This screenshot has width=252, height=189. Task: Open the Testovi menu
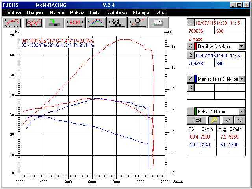pyautogui.click(x=13, y=13)
